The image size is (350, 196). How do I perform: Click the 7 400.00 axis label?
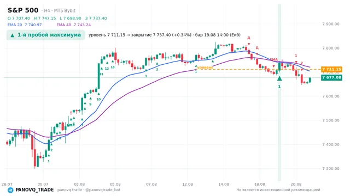(x=331, y=144)
